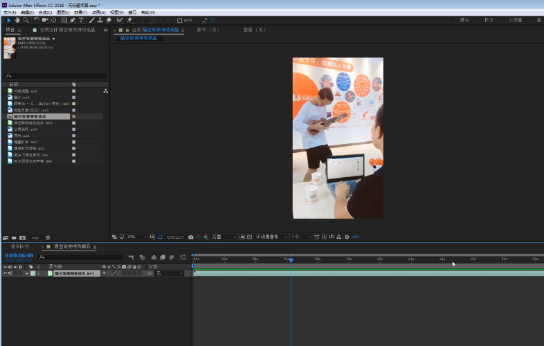Image resolution: width=544 pixels, height=346 pixels.
Task: Click the exposure value +0.0
Action: 355,237
